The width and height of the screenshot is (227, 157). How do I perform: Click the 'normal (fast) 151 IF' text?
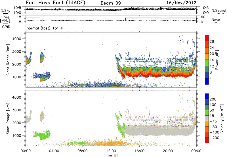tap(45, 28)
